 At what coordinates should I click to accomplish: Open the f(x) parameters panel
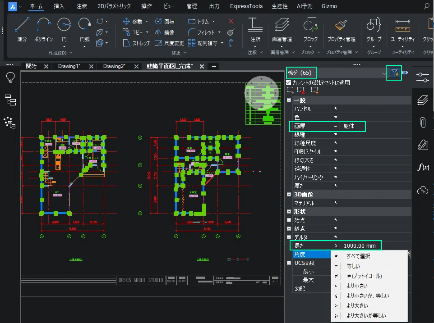pos(422,167)
